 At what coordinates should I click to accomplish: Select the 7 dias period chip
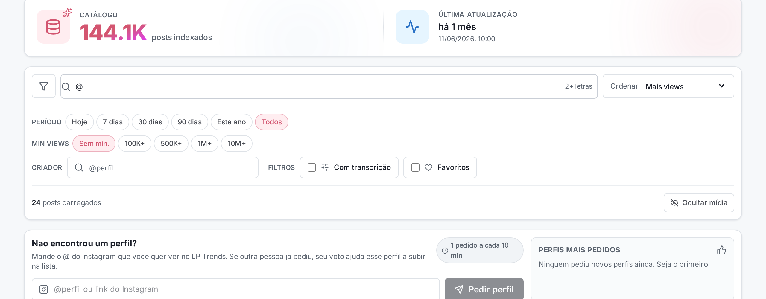pos(113,122)
